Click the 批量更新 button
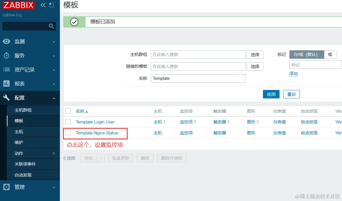The height and width of the screenshot is (201, 342). [121, 158]
